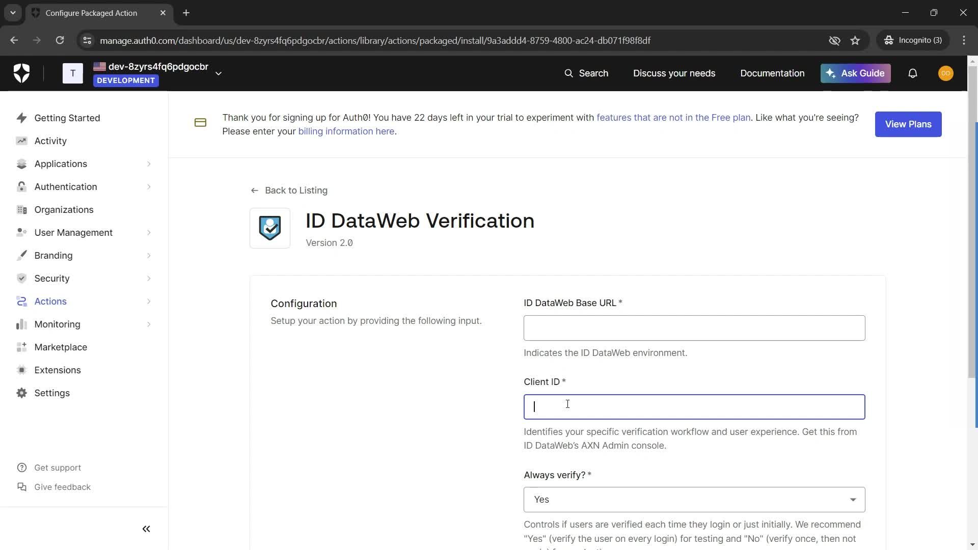Click the Applications stack icon

[x=21, y=164]
